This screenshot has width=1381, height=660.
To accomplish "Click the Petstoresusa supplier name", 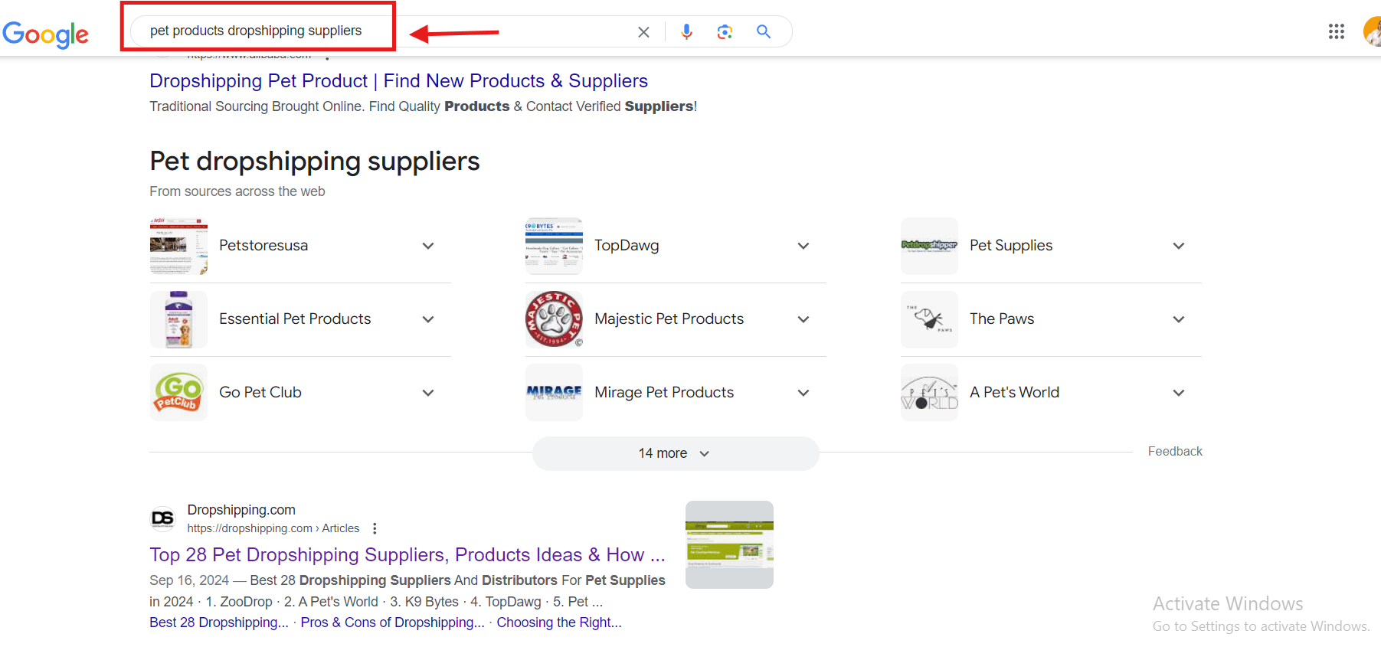I will [263, 246].
